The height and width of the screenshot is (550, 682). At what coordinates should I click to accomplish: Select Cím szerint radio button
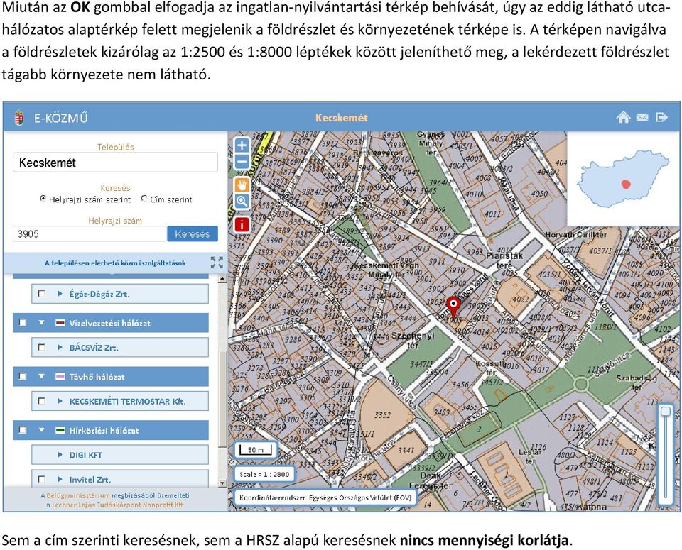click(x=144, y=199)
